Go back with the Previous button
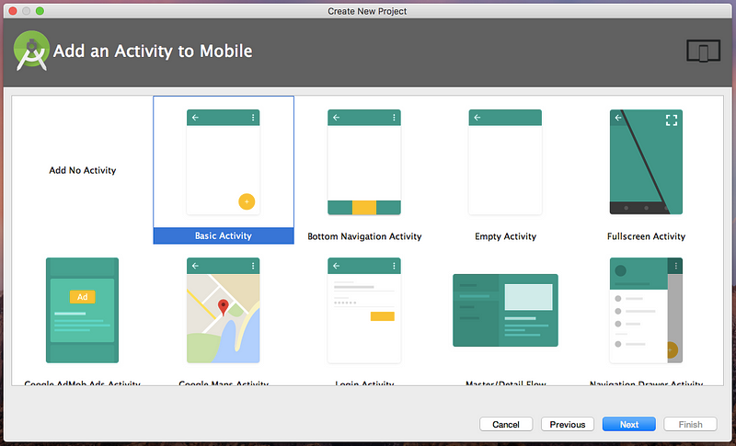Screen dimensions: 736x446 [x=568, y=425]
